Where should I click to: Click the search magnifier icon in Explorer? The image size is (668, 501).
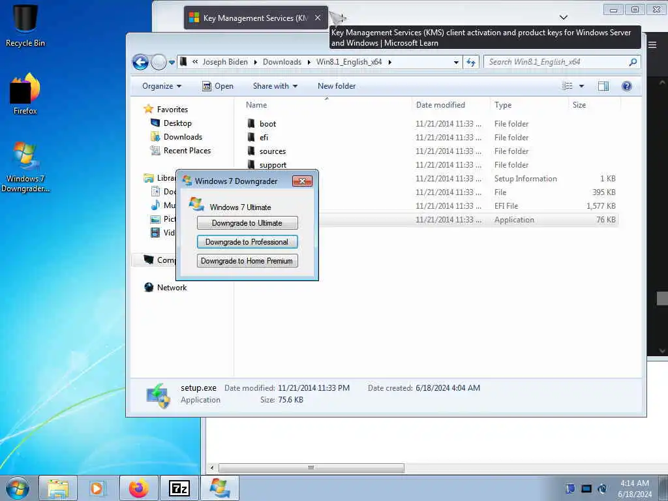click(633, 62)
